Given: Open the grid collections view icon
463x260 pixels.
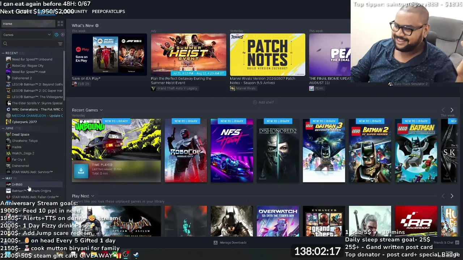Looking at the screenshot, I should point(60,23).
